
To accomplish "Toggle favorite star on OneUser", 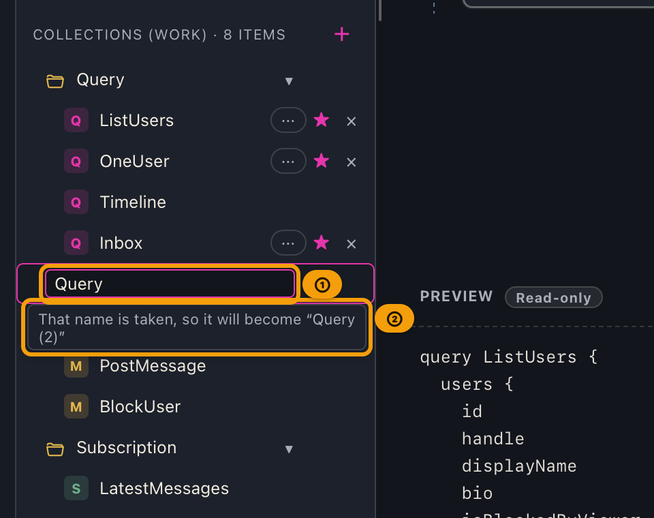I will [x=321, y=161].
